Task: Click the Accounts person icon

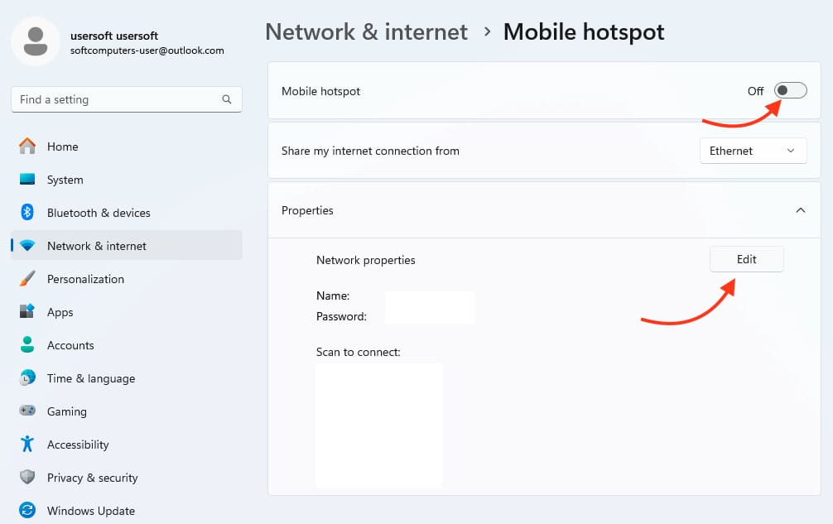Action: pos(27,345)
